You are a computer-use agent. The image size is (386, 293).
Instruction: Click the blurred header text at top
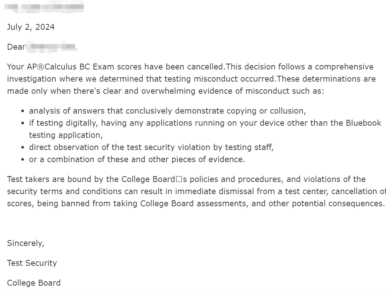46,7
